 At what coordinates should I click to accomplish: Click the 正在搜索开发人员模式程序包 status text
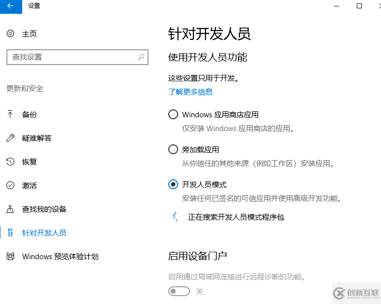236,217
